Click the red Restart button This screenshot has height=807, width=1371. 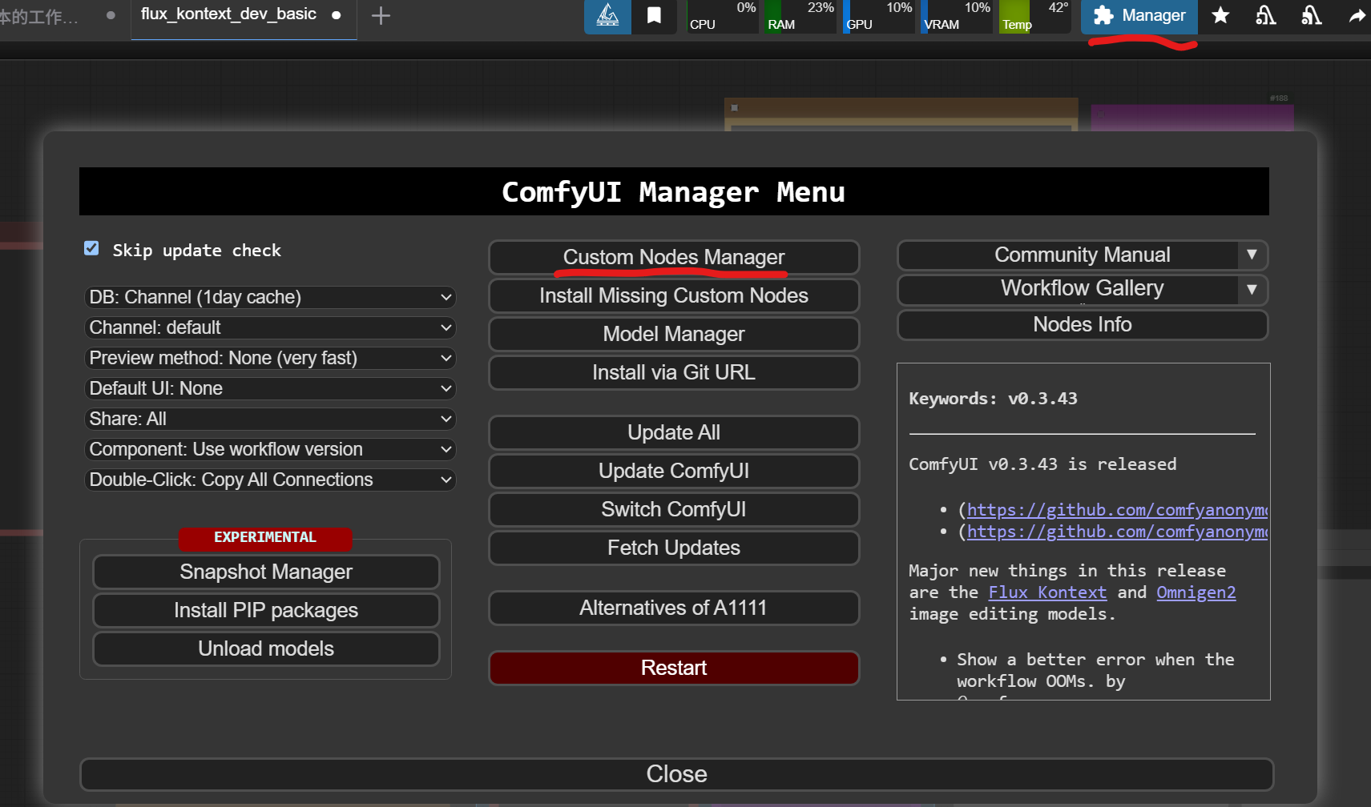point(674,668)
